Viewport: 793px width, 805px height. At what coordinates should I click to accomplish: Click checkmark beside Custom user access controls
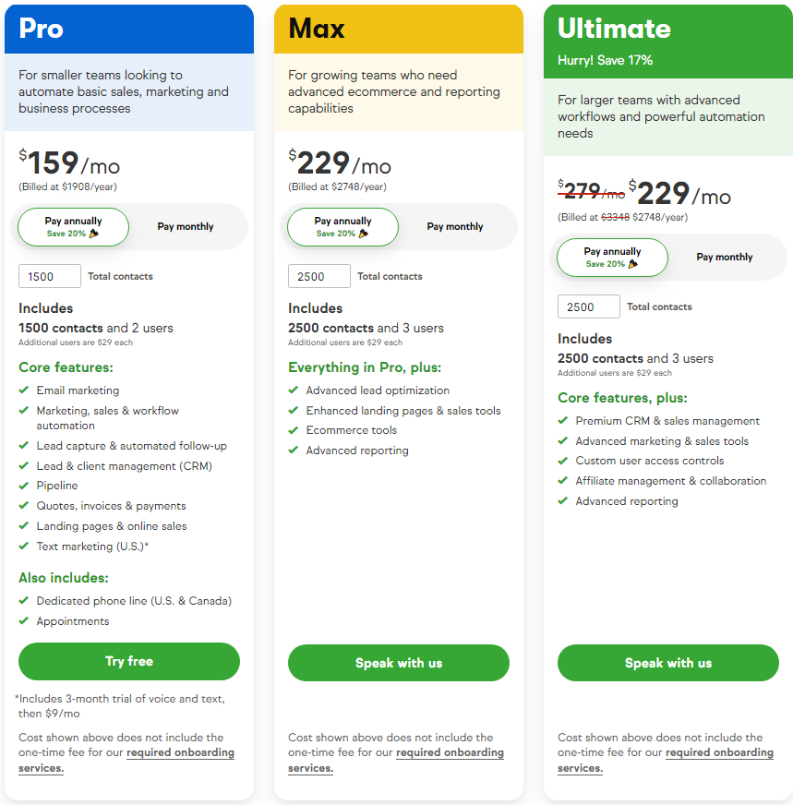[x=563, y=461]
